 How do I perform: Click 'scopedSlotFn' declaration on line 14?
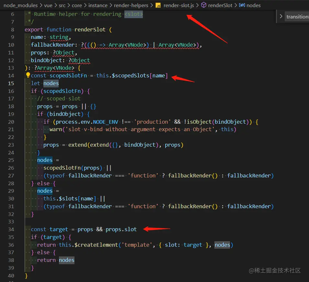click(68, 76)
